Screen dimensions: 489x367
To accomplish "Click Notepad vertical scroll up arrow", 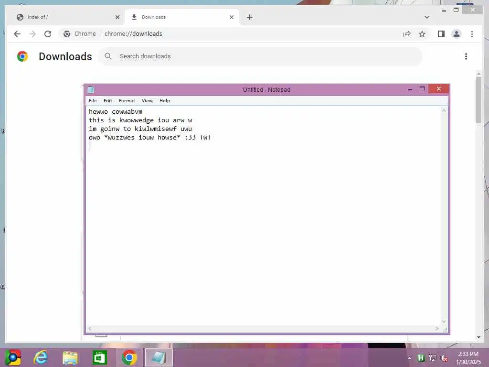I will (x=444, y=110).
